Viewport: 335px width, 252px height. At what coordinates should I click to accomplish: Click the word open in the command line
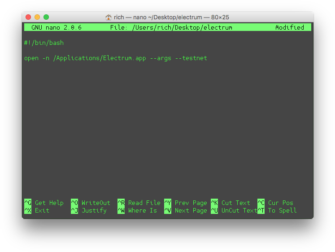pos(31,58)
